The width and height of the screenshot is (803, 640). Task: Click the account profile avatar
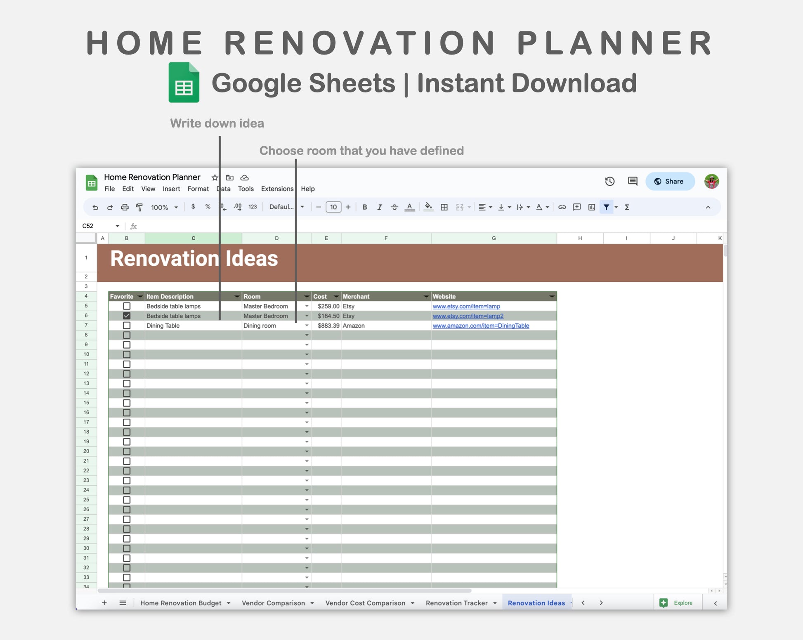pyautogui.click(x=712, y=181)
